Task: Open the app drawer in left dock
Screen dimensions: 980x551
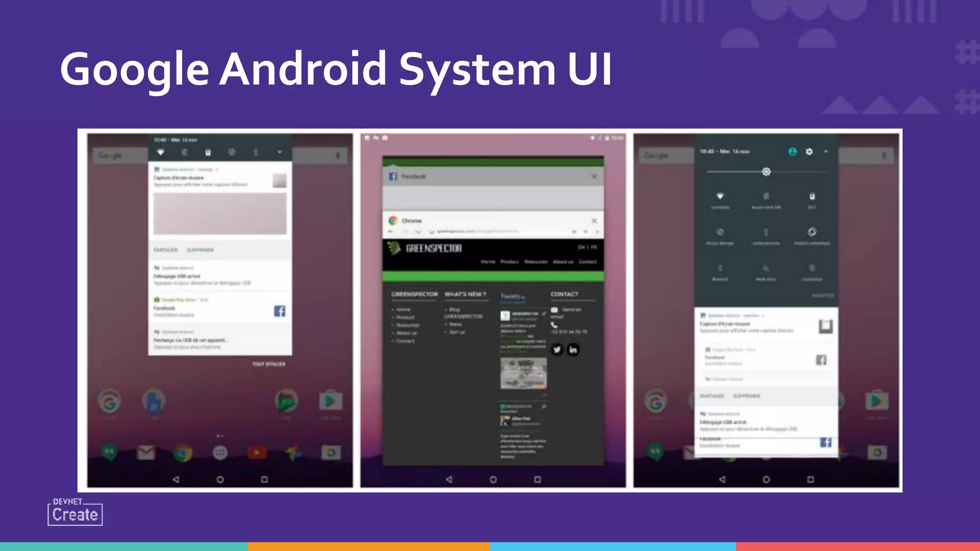Action: tap(220, 452)
